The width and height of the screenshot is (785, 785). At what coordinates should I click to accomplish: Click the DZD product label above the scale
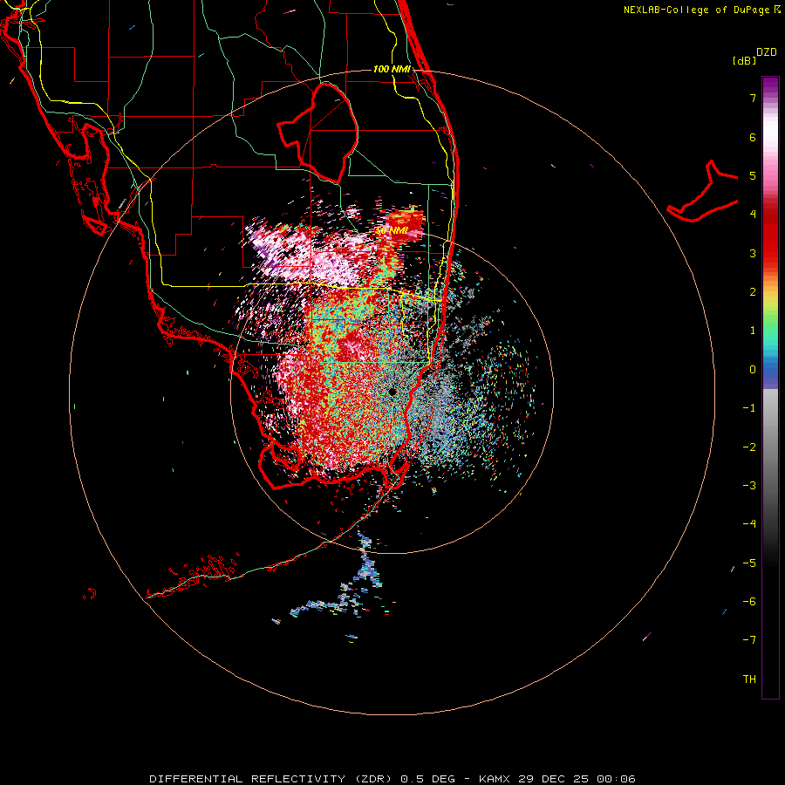[767, 52]
